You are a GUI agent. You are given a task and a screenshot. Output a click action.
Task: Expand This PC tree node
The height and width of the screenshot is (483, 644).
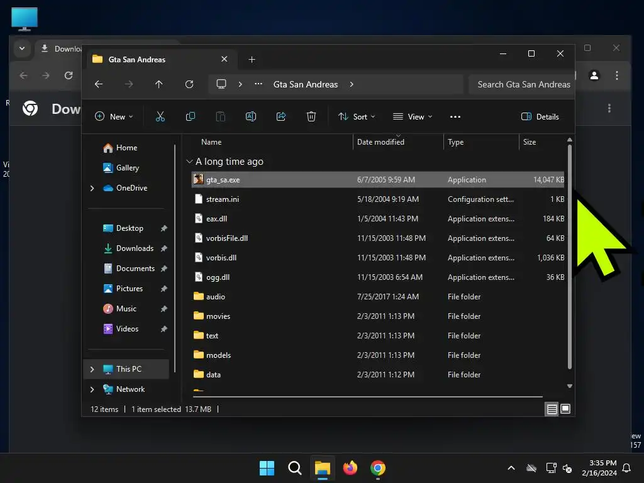[x=92, y=369]
